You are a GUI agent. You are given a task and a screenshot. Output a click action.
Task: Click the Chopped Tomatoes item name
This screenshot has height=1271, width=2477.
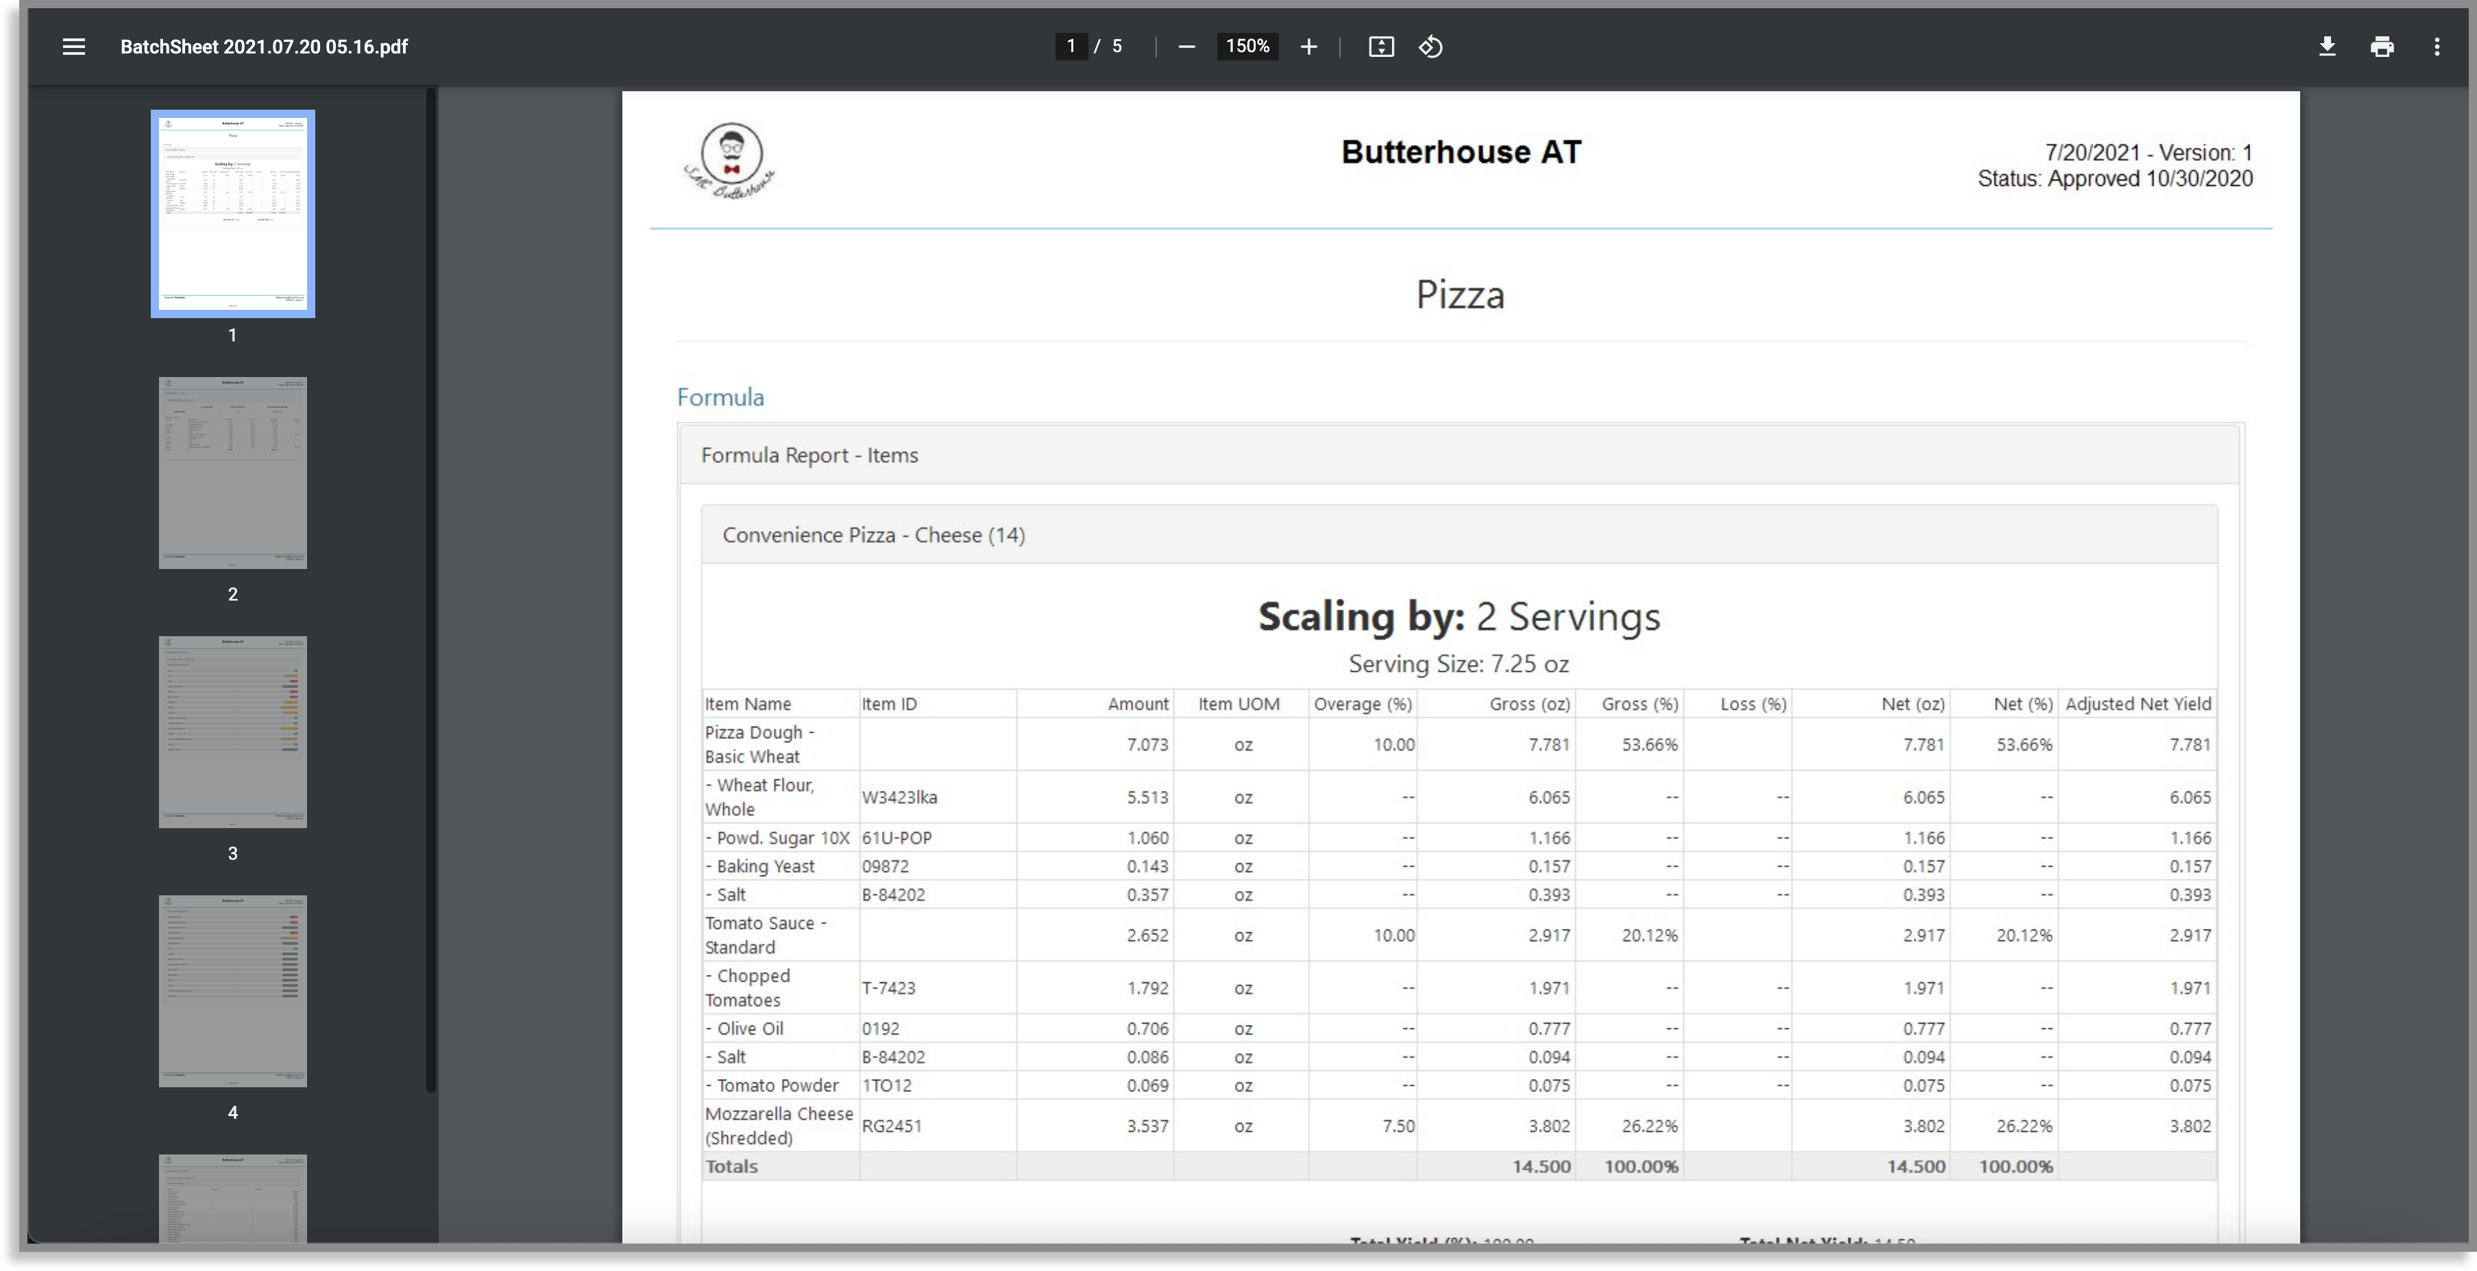click(x=748, y=987)
